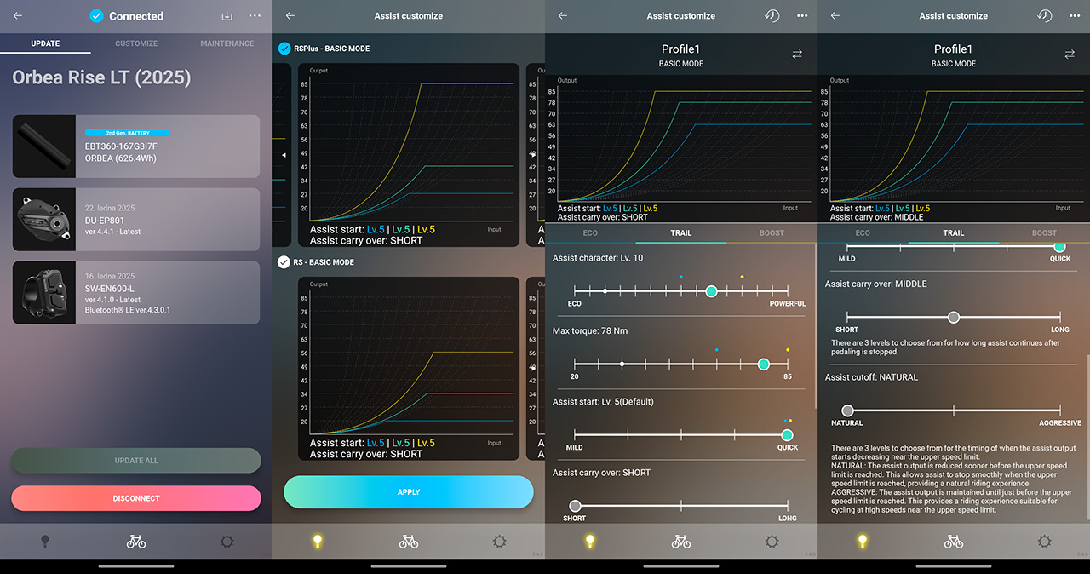This screenshot has width=1090, height=574.
Task: Set Assist cutoff slider to AGGRESSIVE end
Action: click(1059, 410)
